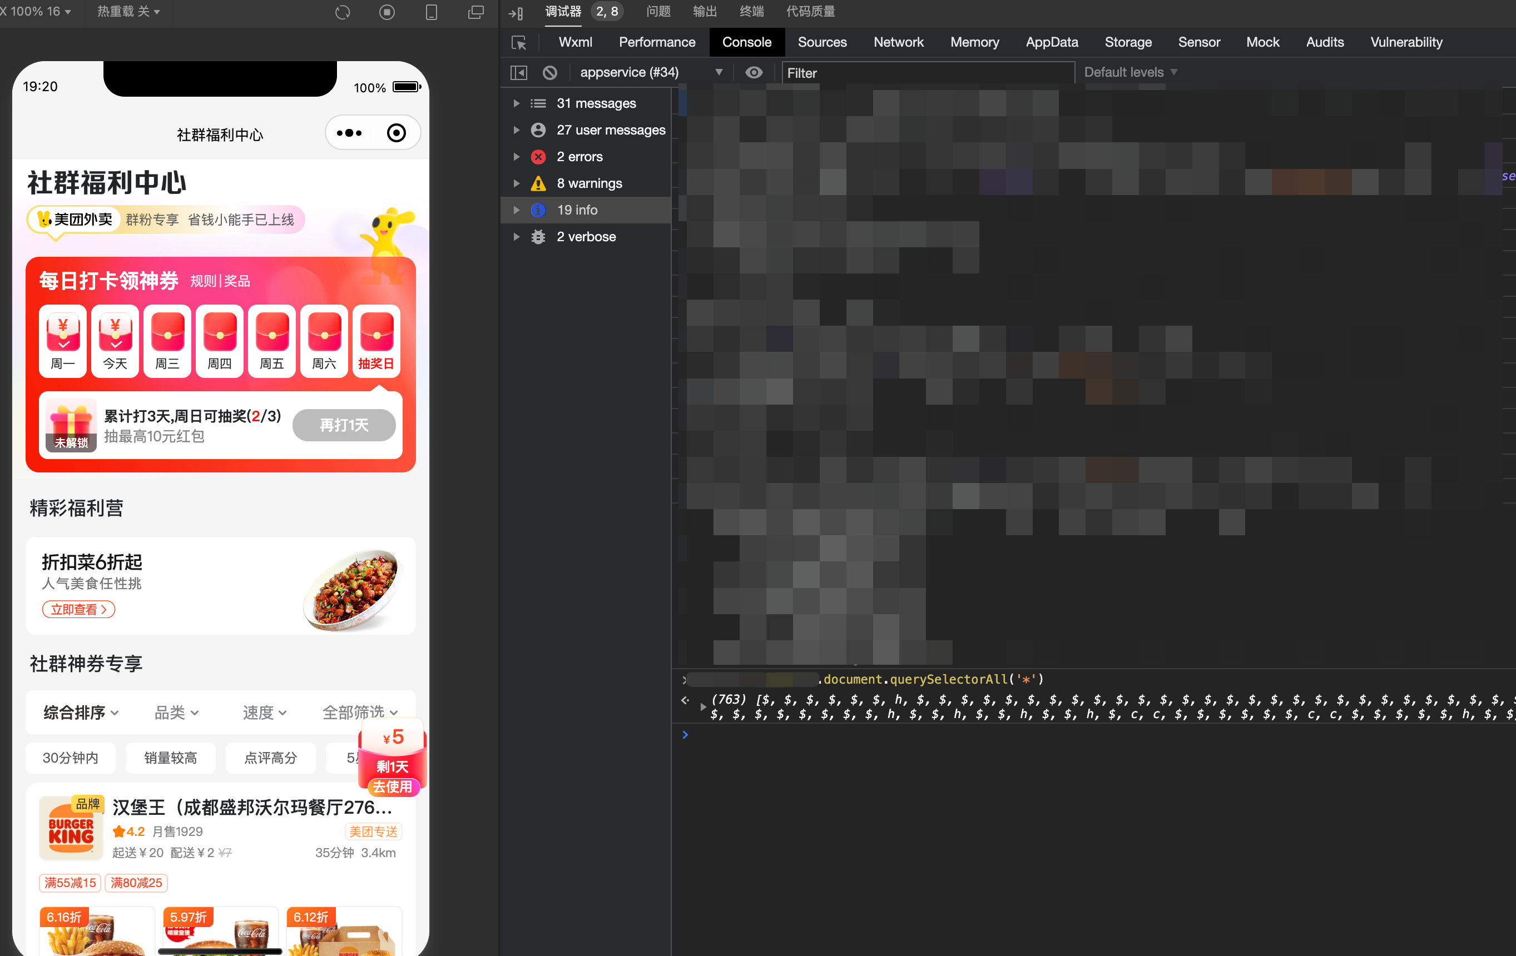The width and height of the screenshot is (1516, 956).
Task: Switch to the Wxml tab
Action: (575, 42)
